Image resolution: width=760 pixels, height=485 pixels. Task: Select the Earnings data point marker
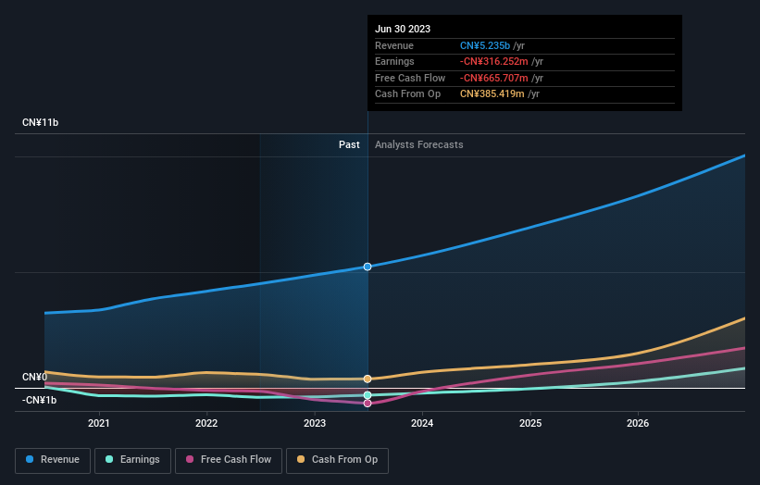click(x=368, y=395)
